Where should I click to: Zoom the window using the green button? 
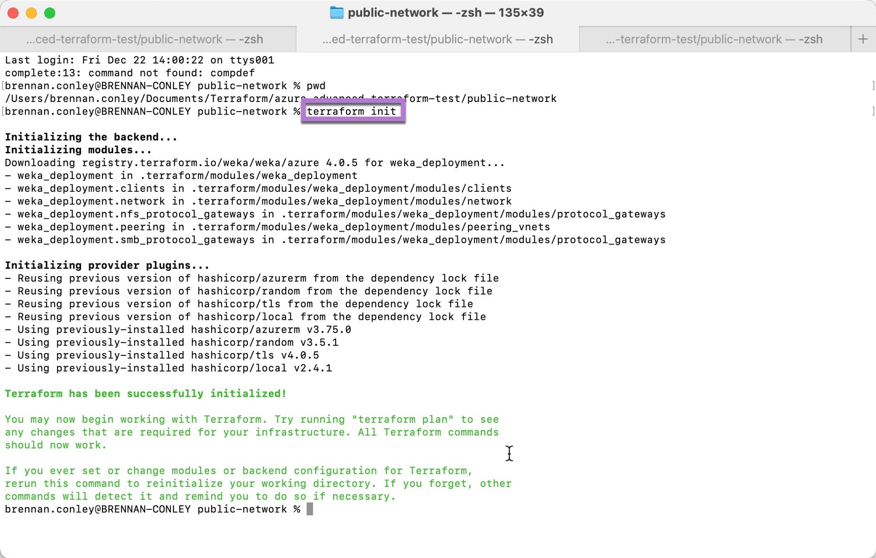point(50,13)
